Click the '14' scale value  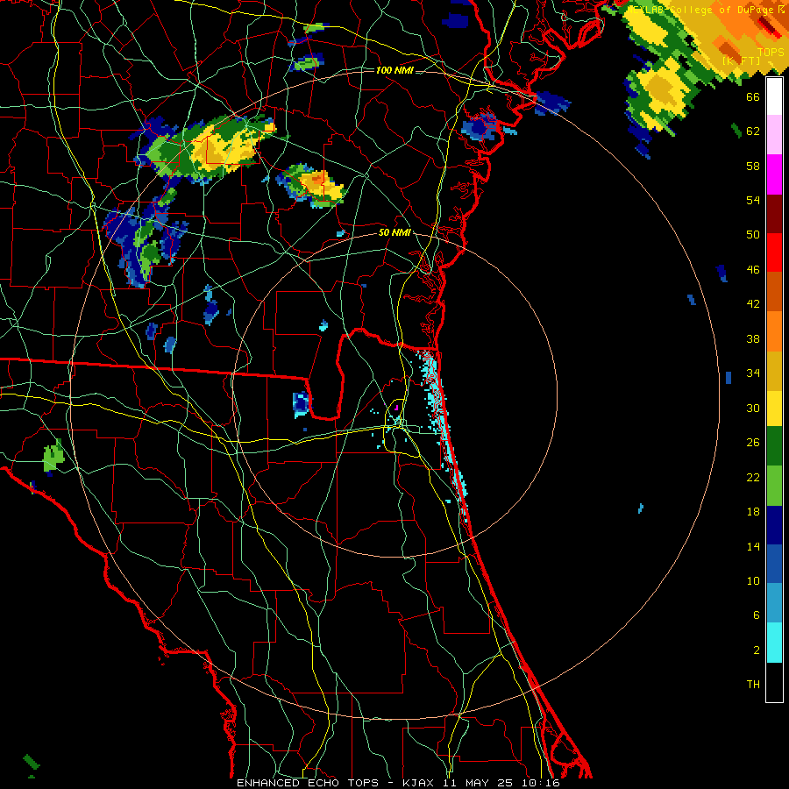click(753, 546)
